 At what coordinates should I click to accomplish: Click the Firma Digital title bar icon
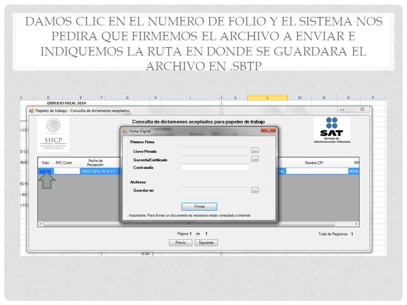[x=125, y=131]
